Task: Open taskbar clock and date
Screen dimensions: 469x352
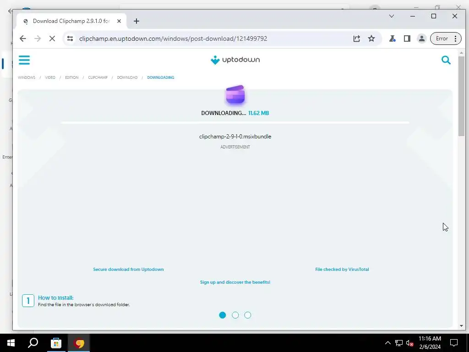Action: point(430,343)
